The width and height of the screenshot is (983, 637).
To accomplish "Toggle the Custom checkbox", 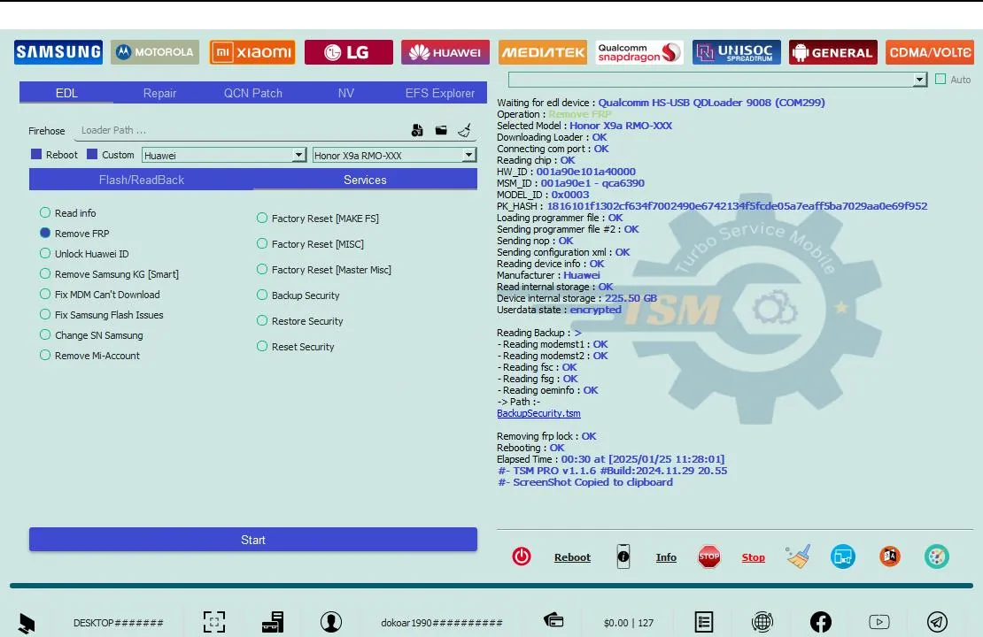I will [x=92, y=154].
